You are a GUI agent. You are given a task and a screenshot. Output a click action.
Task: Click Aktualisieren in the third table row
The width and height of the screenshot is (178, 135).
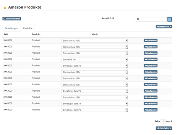(151, 53)
